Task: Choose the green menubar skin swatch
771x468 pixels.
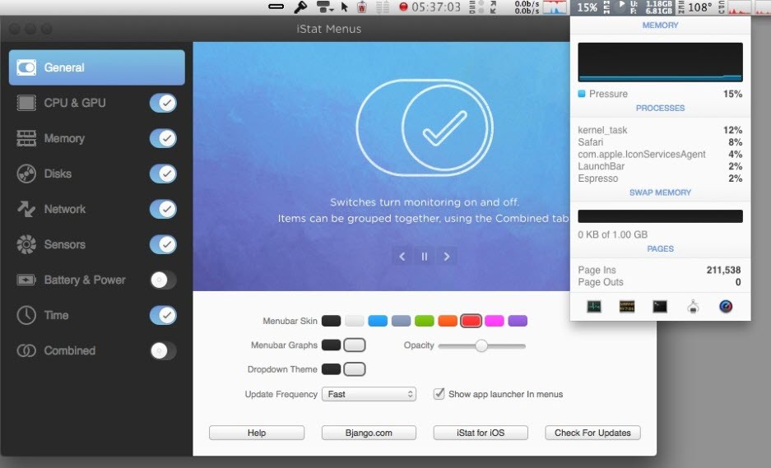Action: pos(425,321)
